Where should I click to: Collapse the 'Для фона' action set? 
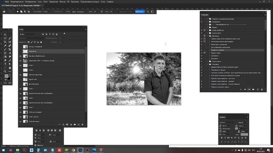click(x=207, y=36)
